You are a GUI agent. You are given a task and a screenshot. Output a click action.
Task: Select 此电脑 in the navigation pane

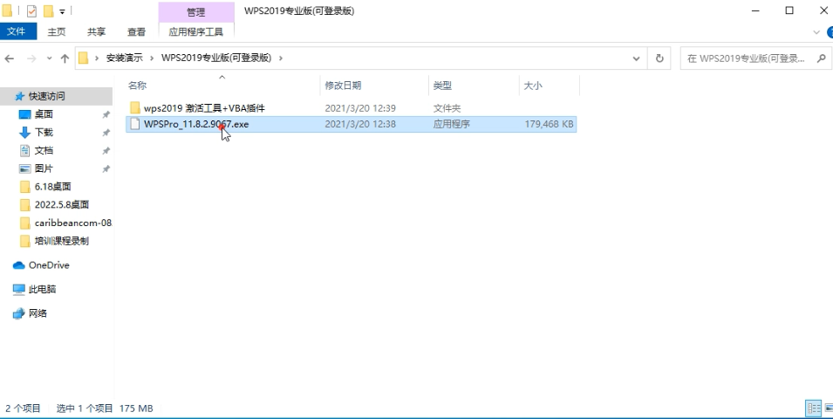tap(42, 289)
